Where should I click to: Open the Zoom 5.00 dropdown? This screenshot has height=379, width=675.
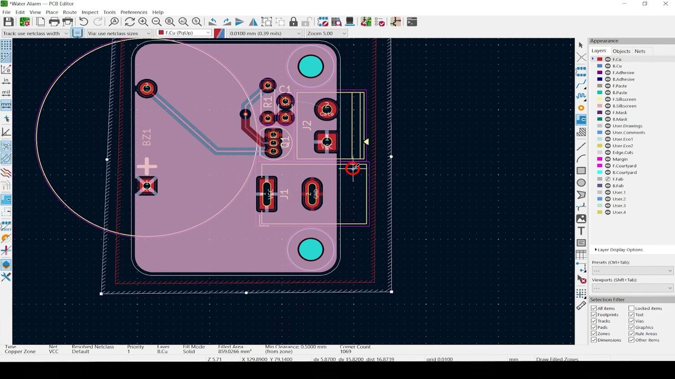(x=326, y=33)
